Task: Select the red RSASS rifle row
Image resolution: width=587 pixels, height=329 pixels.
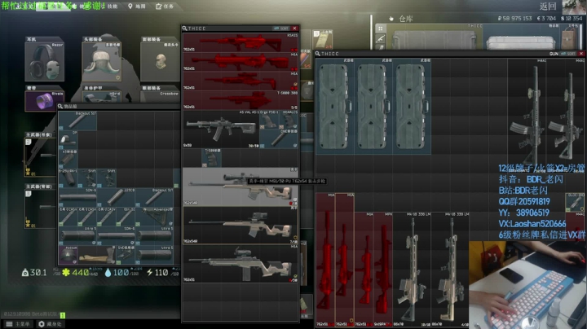Action: pyautogui.click(x=241, y=42)
